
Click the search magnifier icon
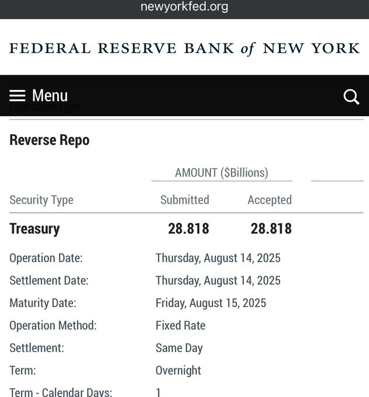(351, 96)
